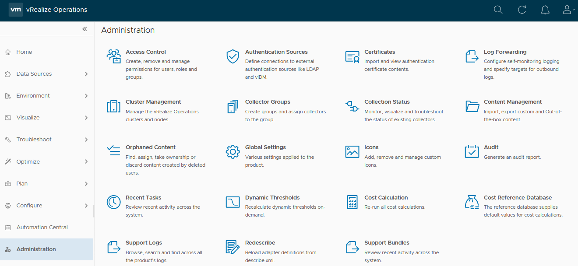Collapse the left navigation sidebar
Image resolution: width=578 pixels, height=266 pixels.
coord(85,29)
